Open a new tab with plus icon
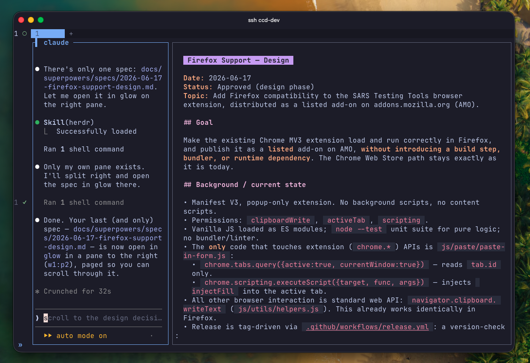The height and width of the screenshot is (363, 530). tap(71, 33)
